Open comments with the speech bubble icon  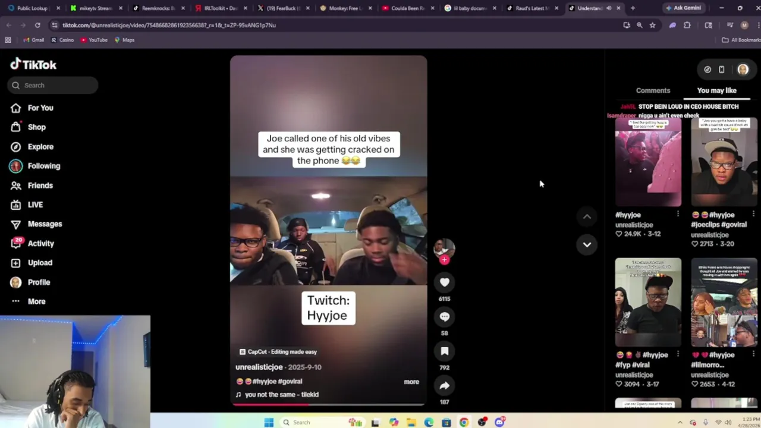click(444, 317)
